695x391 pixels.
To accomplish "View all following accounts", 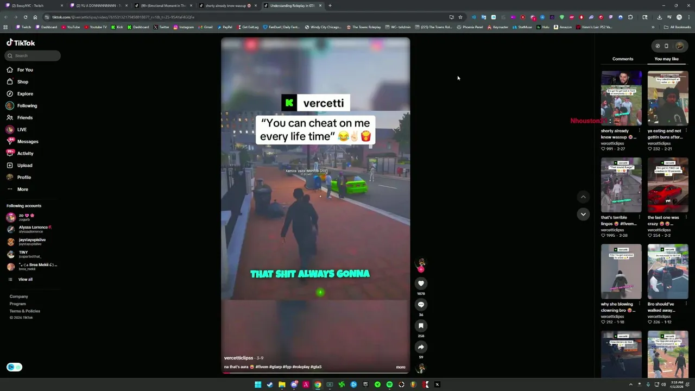I will [x=21, y=280].
